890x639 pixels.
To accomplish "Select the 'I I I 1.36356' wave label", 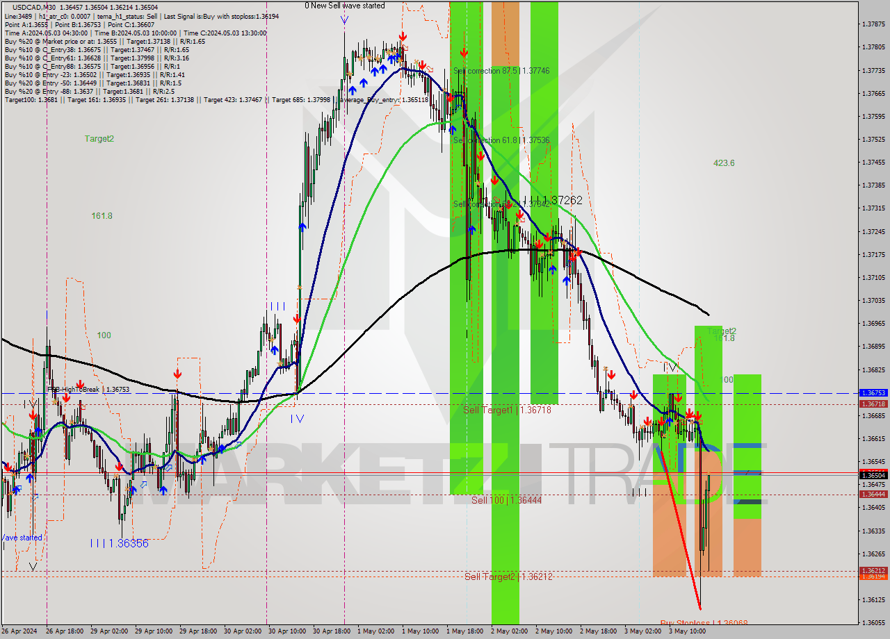I will 119,543.
